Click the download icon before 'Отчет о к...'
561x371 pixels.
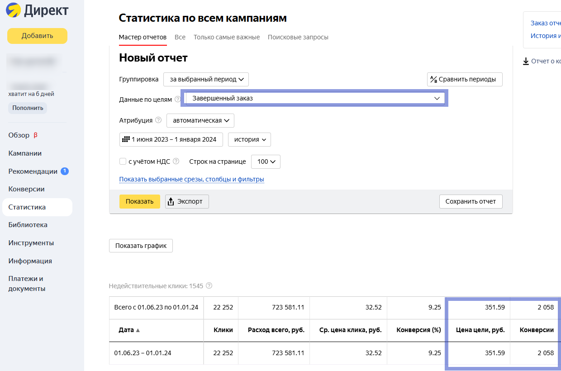coord(526,61)
